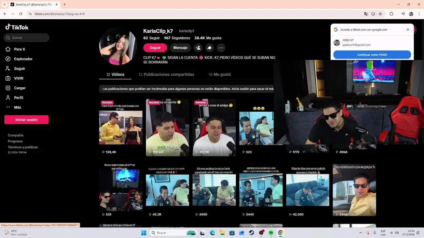
Task: Open the video with 555 views
Action: [x=121, y=190]
